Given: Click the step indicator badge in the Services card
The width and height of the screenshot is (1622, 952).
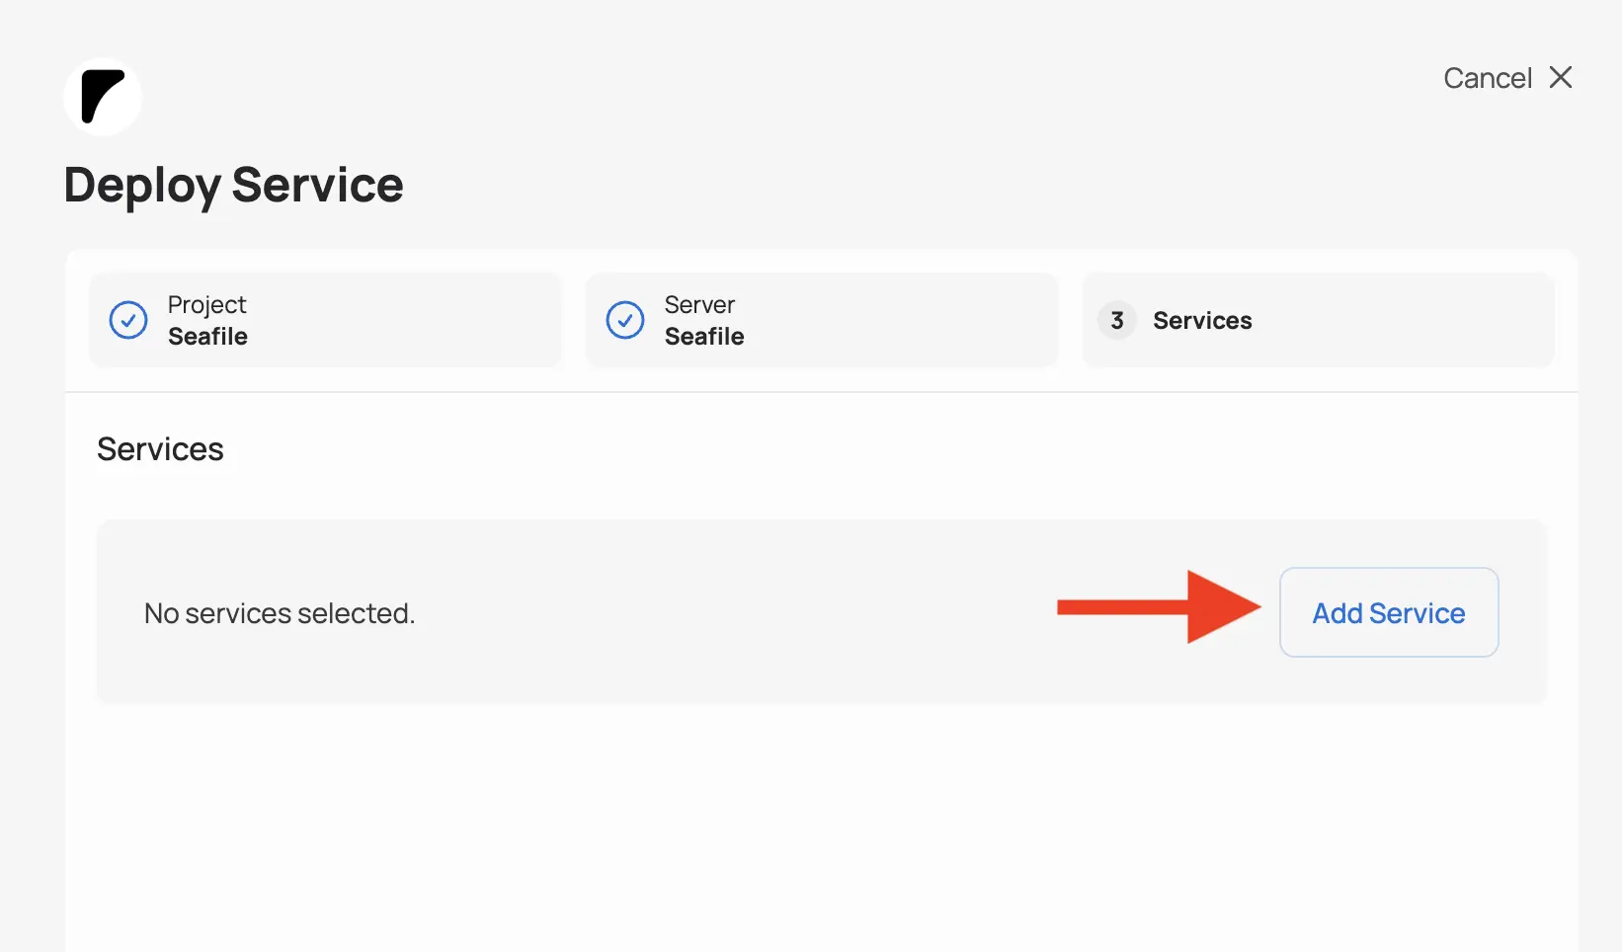Looking at the screenshot, I should (1116, 319).
